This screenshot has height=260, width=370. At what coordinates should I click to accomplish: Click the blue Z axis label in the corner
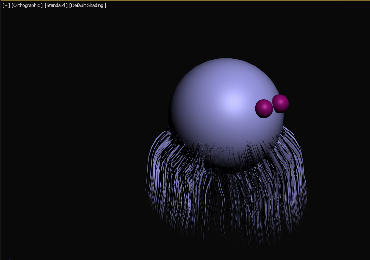[9, 259]
